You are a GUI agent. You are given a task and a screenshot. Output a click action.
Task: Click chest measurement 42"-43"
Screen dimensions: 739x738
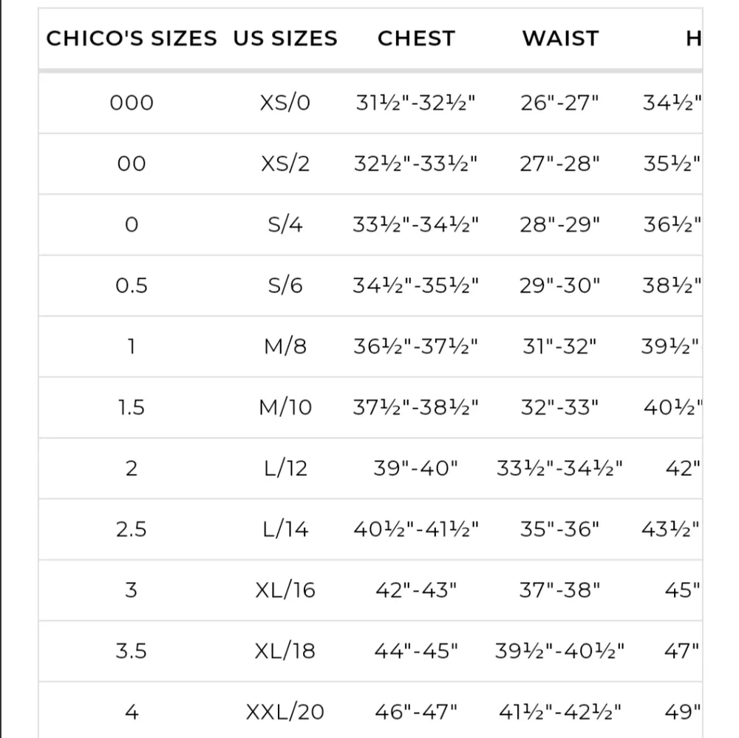pos(416,590)
